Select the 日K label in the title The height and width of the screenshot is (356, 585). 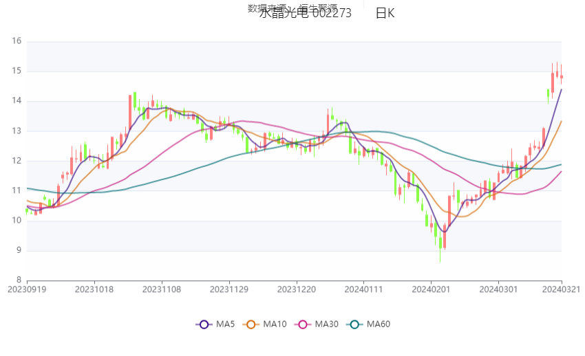385,14
